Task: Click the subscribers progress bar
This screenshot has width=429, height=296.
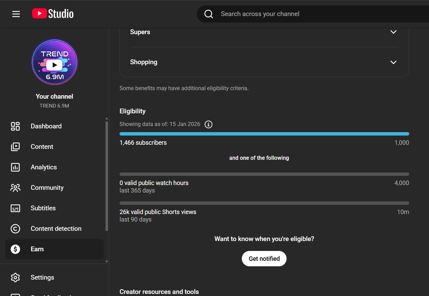Action: point(264,134)
